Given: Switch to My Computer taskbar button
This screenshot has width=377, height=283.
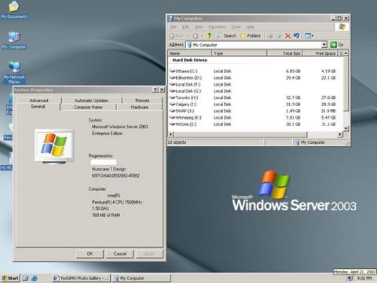Looking at the screenshot, I should (x=142, y=278).
